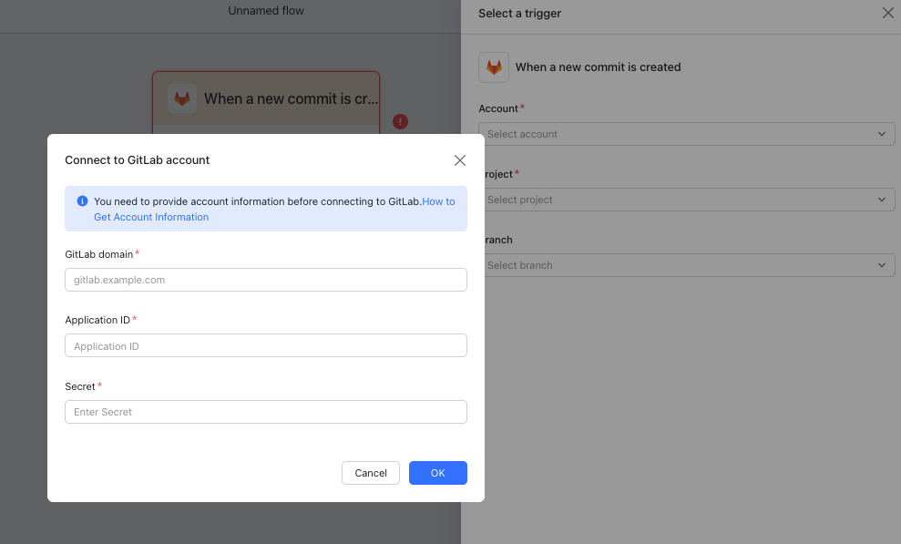Screen dimensions: 901x544
Task: Click the X to close the GitLab dialog
Action: click(x=460, y=159)
